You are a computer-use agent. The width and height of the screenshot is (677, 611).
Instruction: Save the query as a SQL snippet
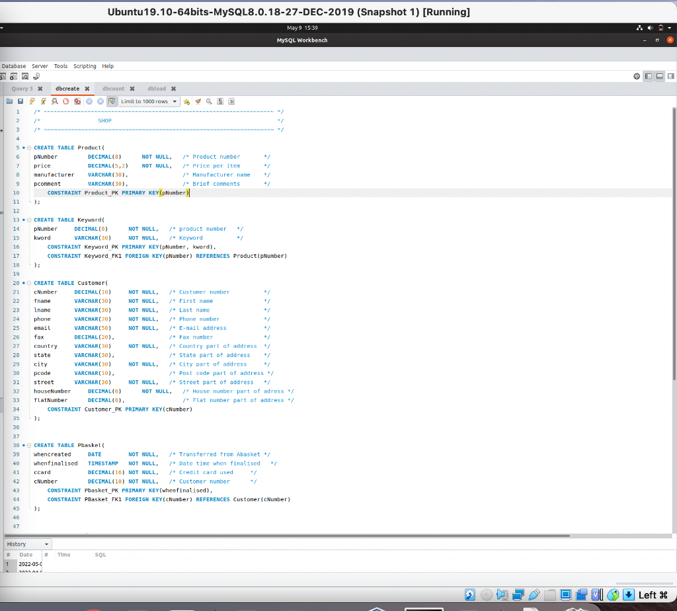(x=187, y=101)
